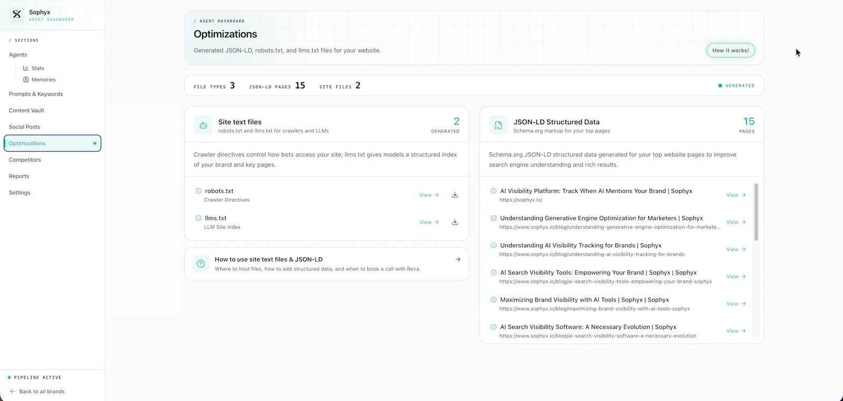Click check icon beside Maximizing Brand Visibility

494,300
